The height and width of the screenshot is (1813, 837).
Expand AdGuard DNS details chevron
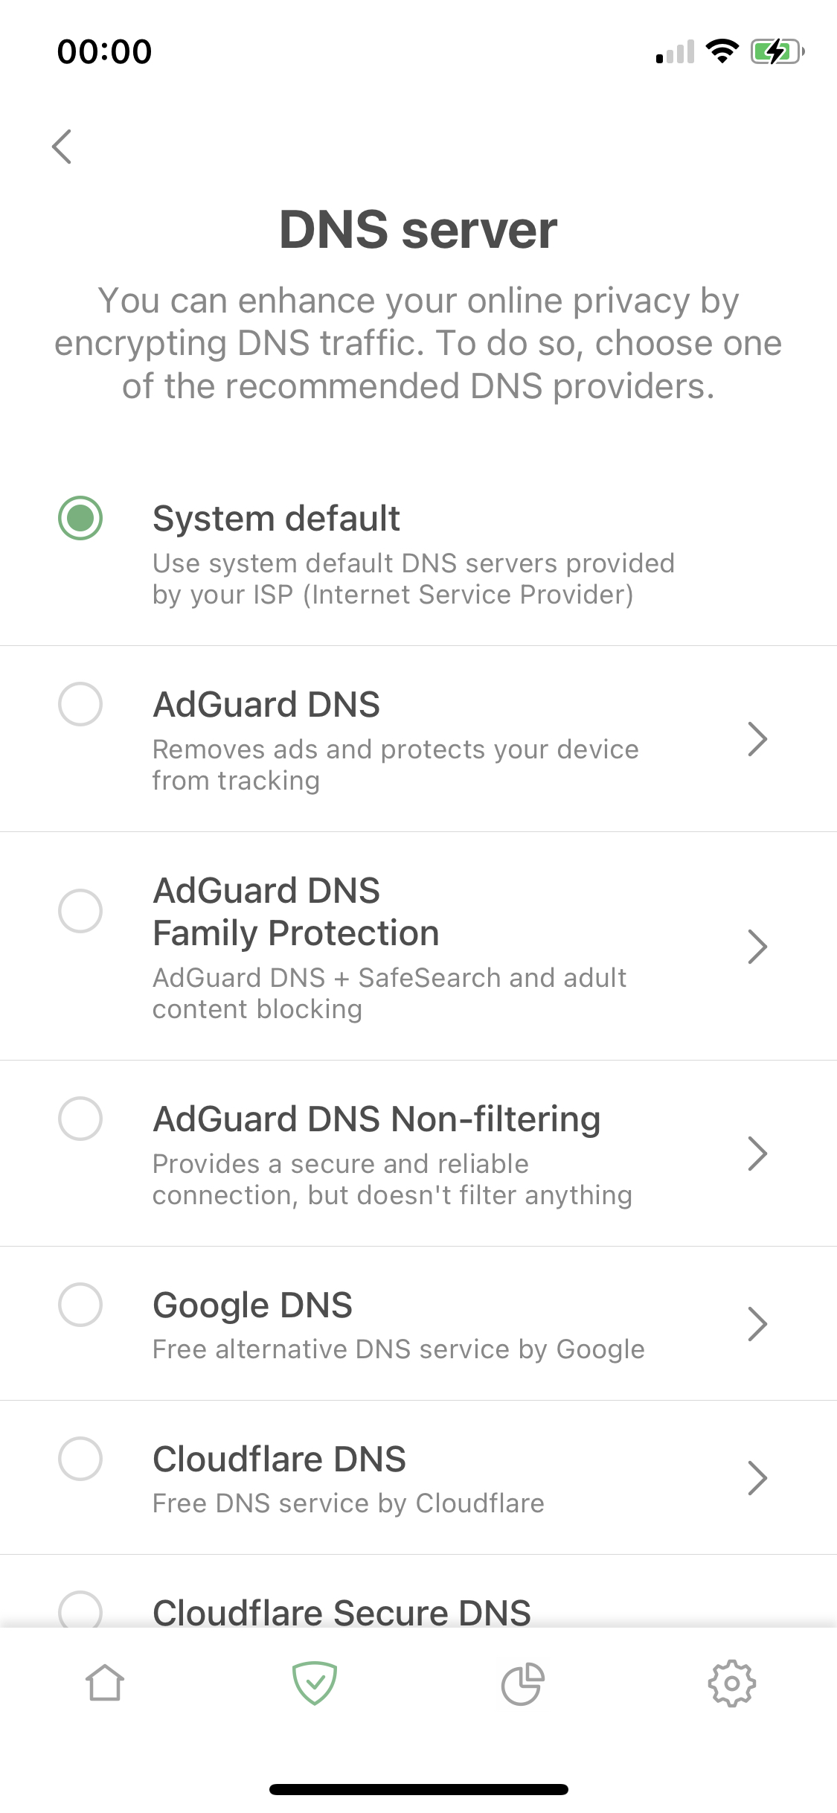coord(757,739)
